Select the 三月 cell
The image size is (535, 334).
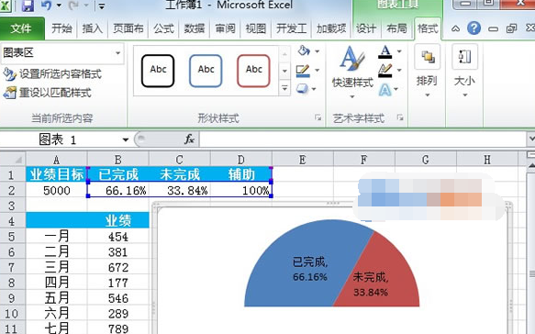pyautogui.click(x=57, y=267)
